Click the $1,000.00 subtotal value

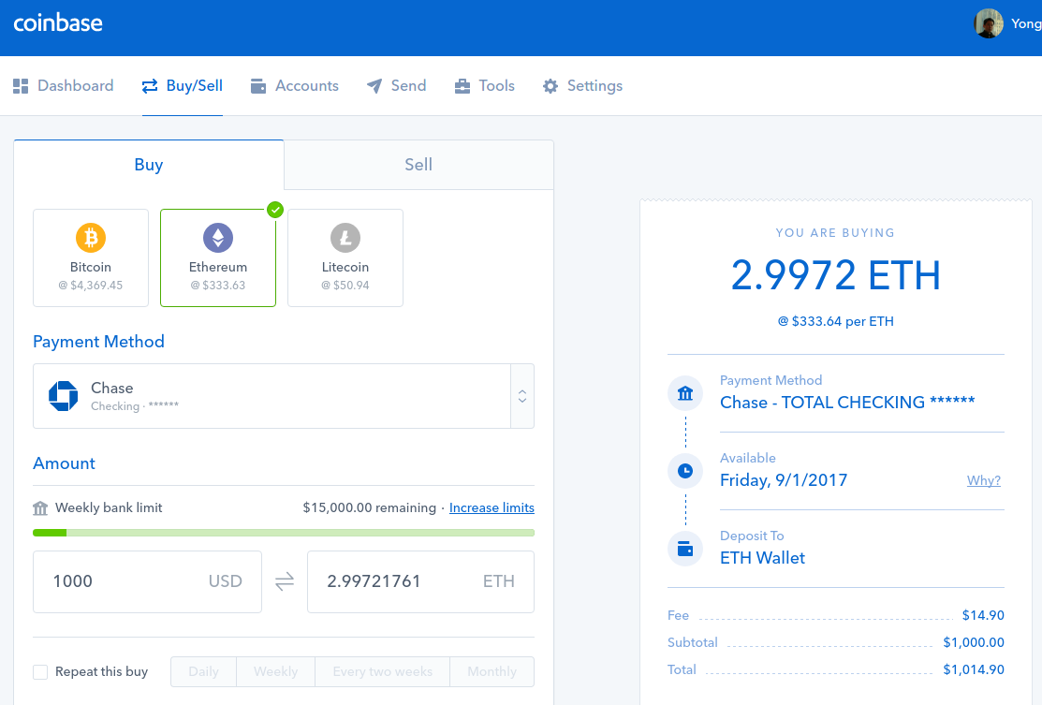coord(974,642)
